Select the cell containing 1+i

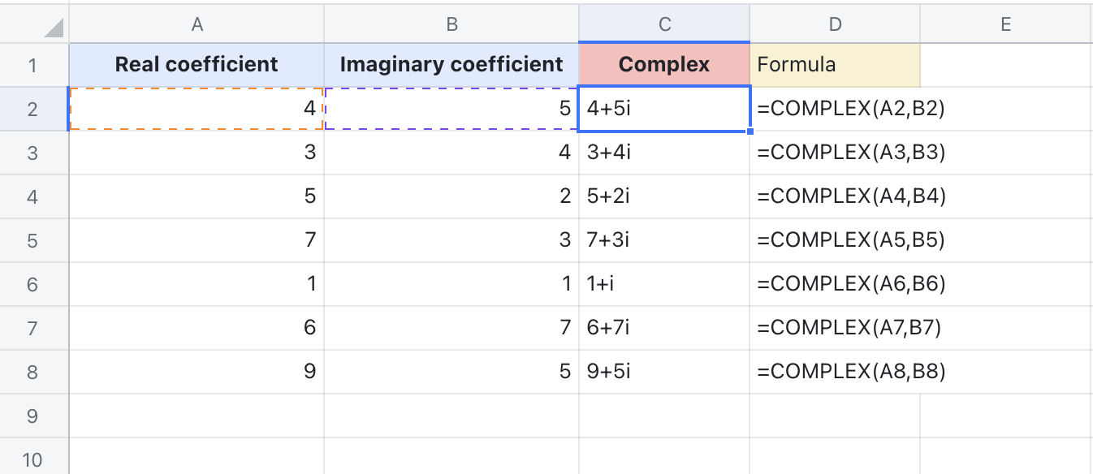[x=664, y=282]
